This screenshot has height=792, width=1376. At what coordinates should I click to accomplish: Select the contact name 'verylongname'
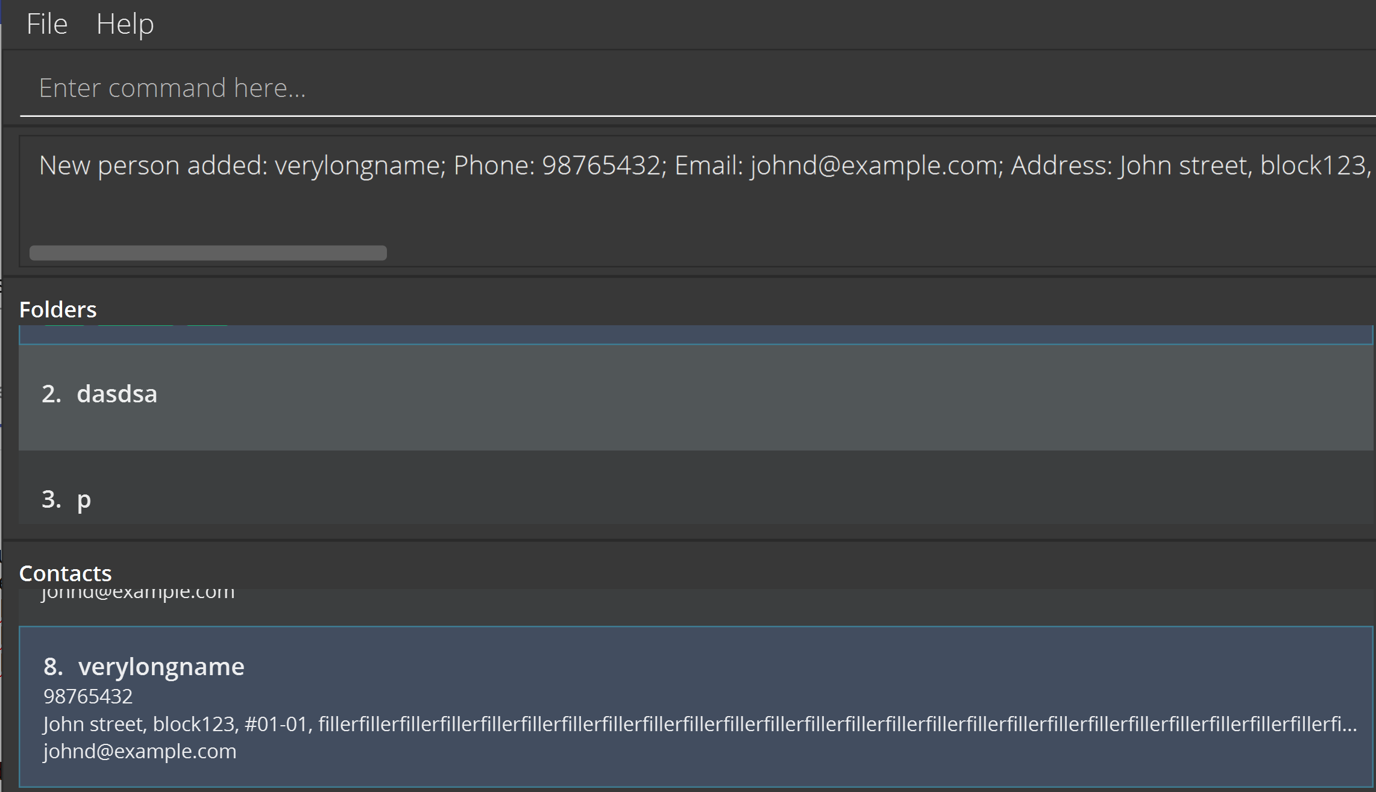pyautogui.click(x=161, y=667)
